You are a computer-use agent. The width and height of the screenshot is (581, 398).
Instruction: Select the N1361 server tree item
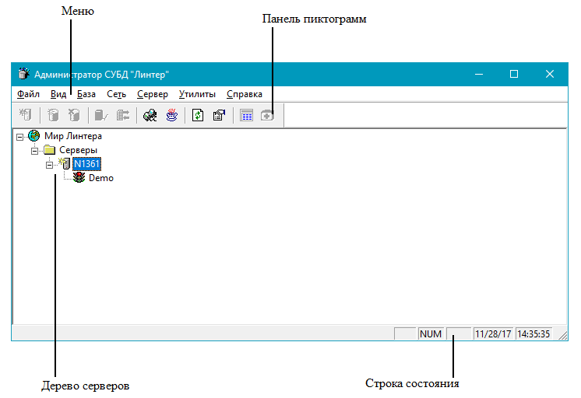(x=86, y=164)
